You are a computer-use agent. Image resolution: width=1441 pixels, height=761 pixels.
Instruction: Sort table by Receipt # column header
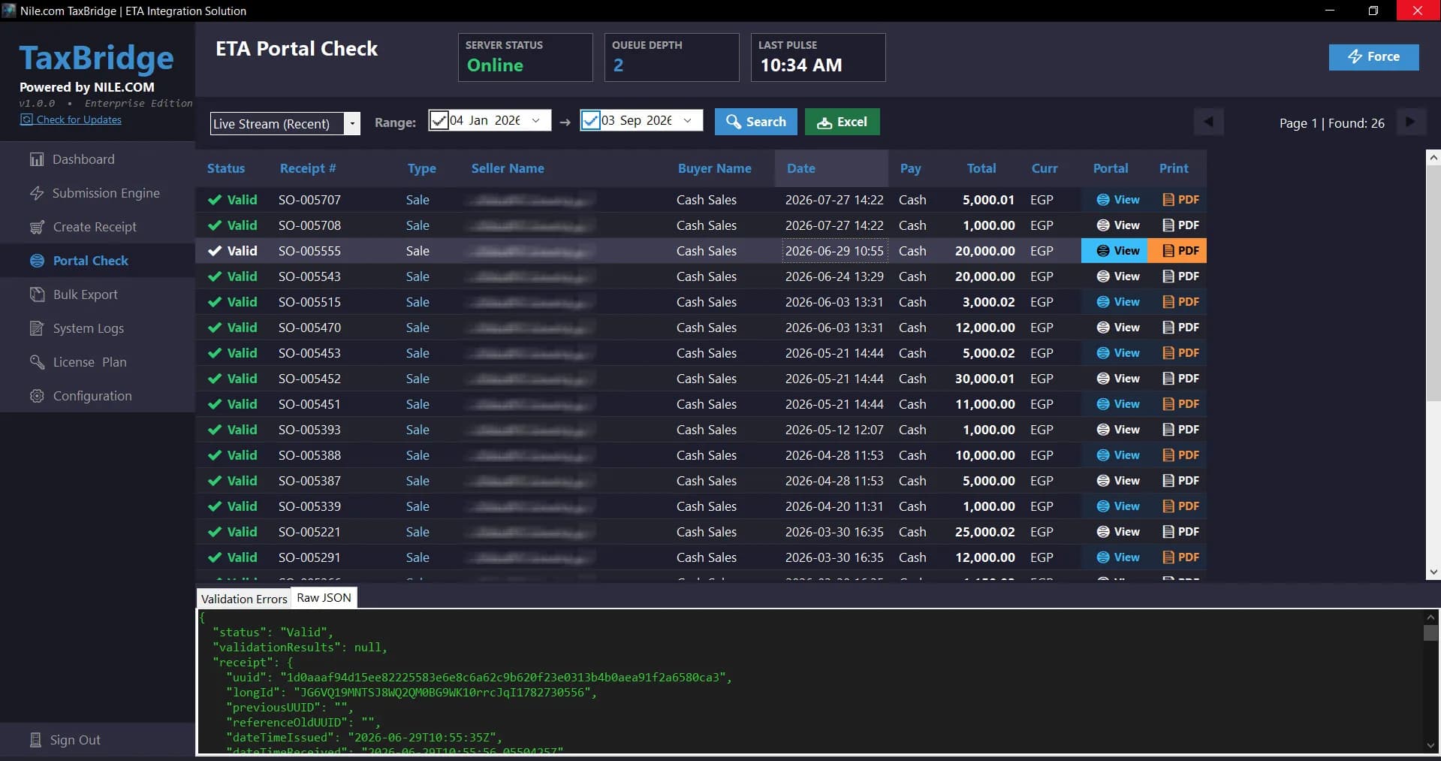[308, 168]
